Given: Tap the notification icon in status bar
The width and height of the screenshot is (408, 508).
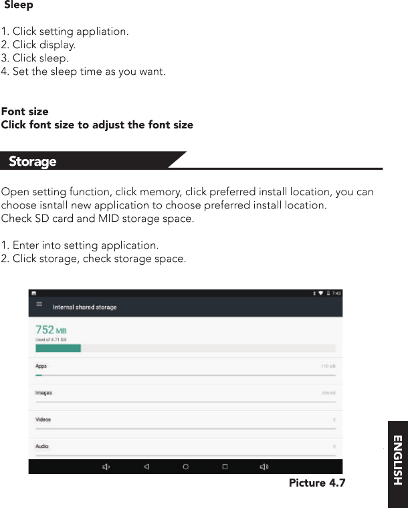Looking at the screenshot, I should click(x=33, y=293).
